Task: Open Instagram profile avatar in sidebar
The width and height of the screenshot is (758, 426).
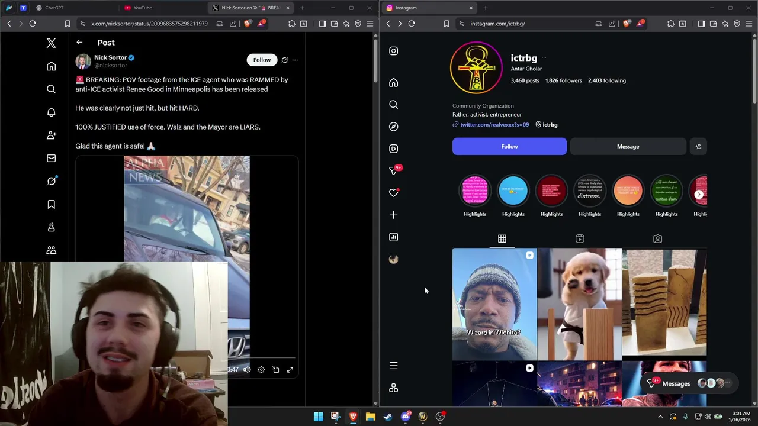Action: [394, 259]
